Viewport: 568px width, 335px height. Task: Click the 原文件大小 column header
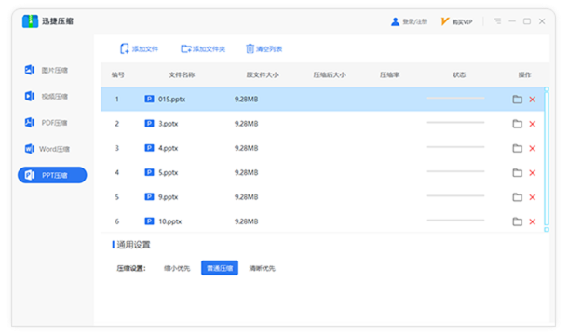click(x=263, y=75)
